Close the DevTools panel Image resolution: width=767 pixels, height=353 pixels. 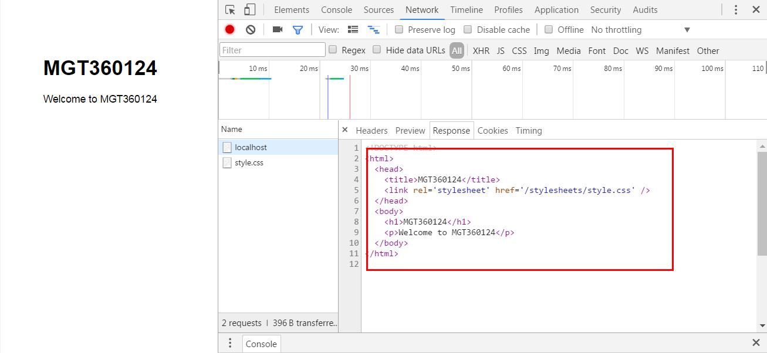coord(756,10)
